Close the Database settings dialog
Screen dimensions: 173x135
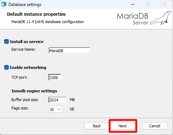165,5
